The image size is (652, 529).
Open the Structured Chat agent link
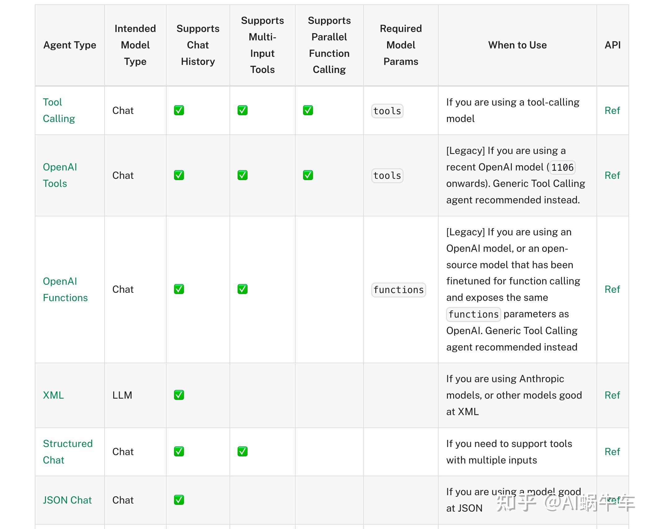(x=67, y=451)
